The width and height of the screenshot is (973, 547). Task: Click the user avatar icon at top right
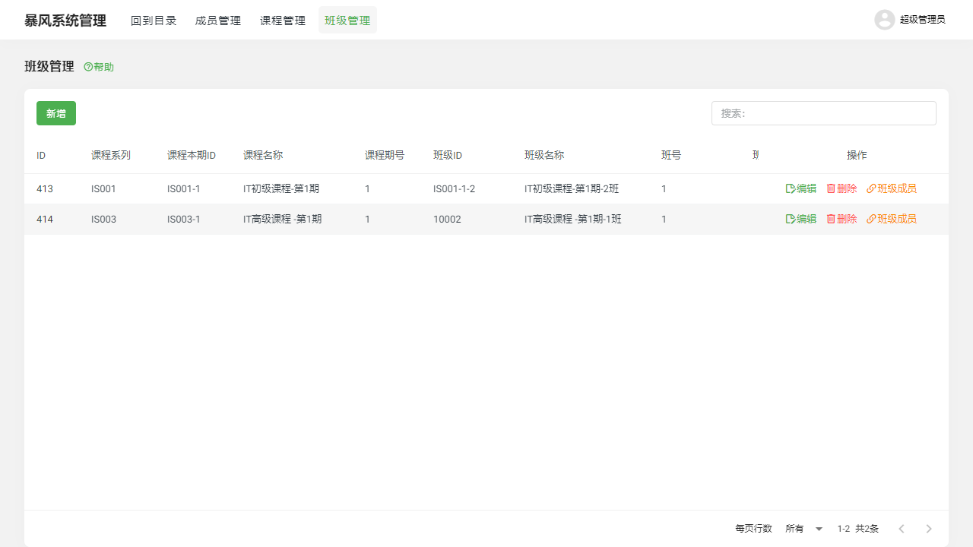click(884, 20)
